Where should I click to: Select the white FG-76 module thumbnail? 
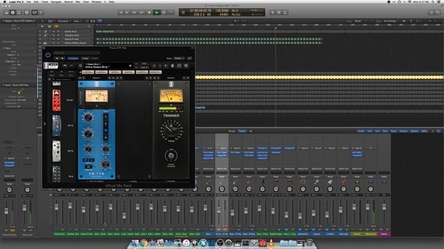coord(56,151)
